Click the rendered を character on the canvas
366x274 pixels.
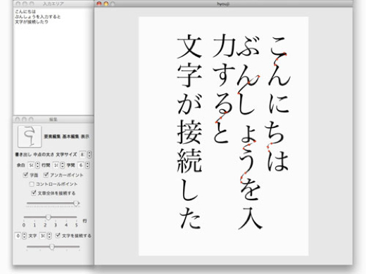(x=250, y=190)
